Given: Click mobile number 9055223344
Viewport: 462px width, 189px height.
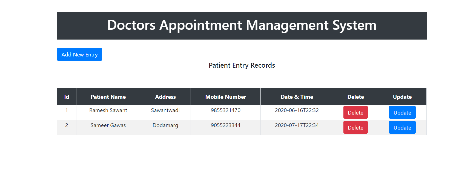Looking at the screenshot, I should click(x=225, y=125).
